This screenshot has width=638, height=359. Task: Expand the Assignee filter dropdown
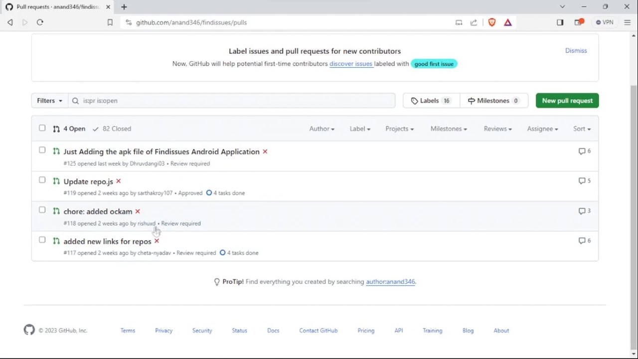point(542,129)
